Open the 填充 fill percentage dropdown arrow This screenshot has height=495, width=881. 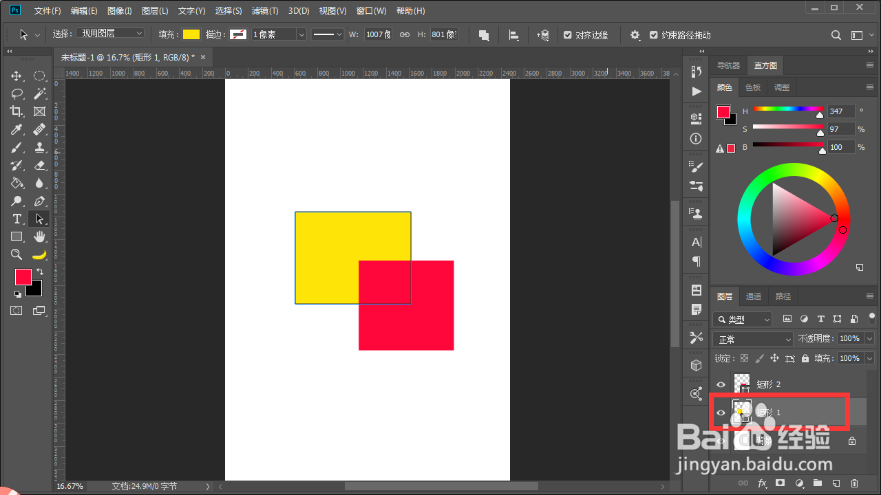tap(869, 358)
